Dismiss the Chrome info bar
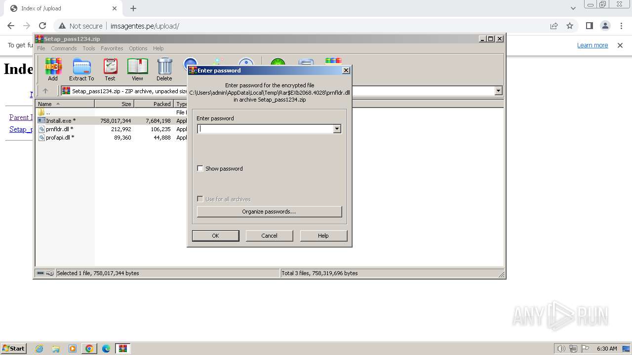The height and width of the screenshot is (355, 632). click(x=620, y=45)
